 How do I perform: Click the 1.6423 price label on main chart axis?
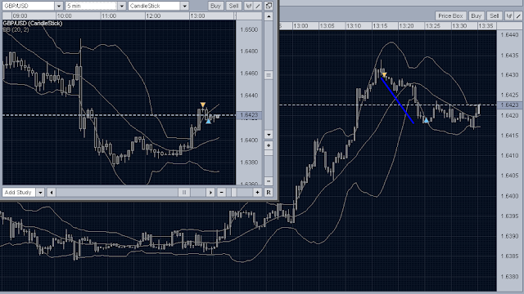pyautogui.click(x=509, y=105)
